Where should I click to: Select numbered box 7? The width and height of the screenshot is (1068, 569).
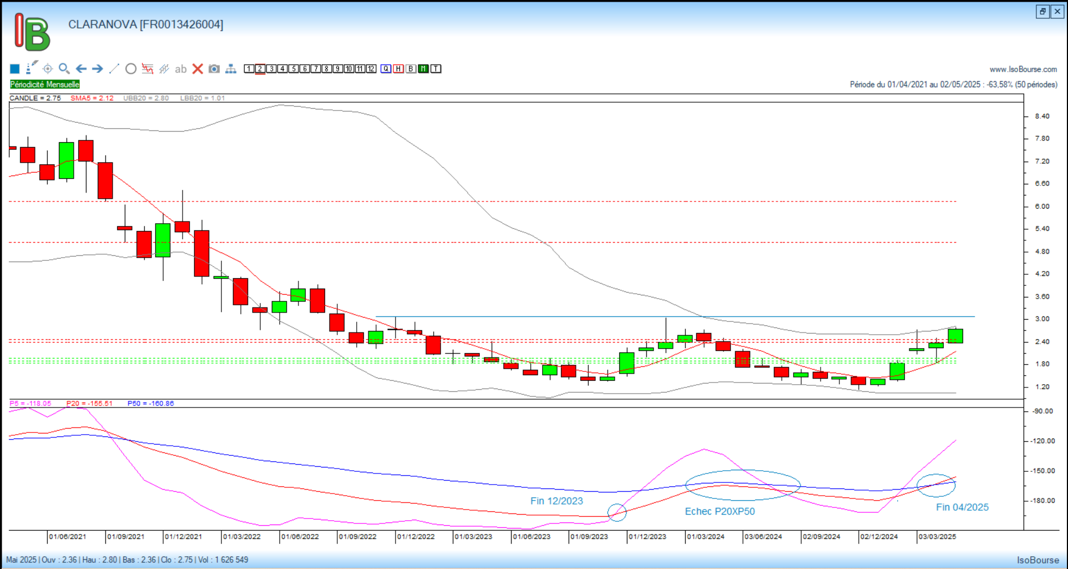[316, 69]
